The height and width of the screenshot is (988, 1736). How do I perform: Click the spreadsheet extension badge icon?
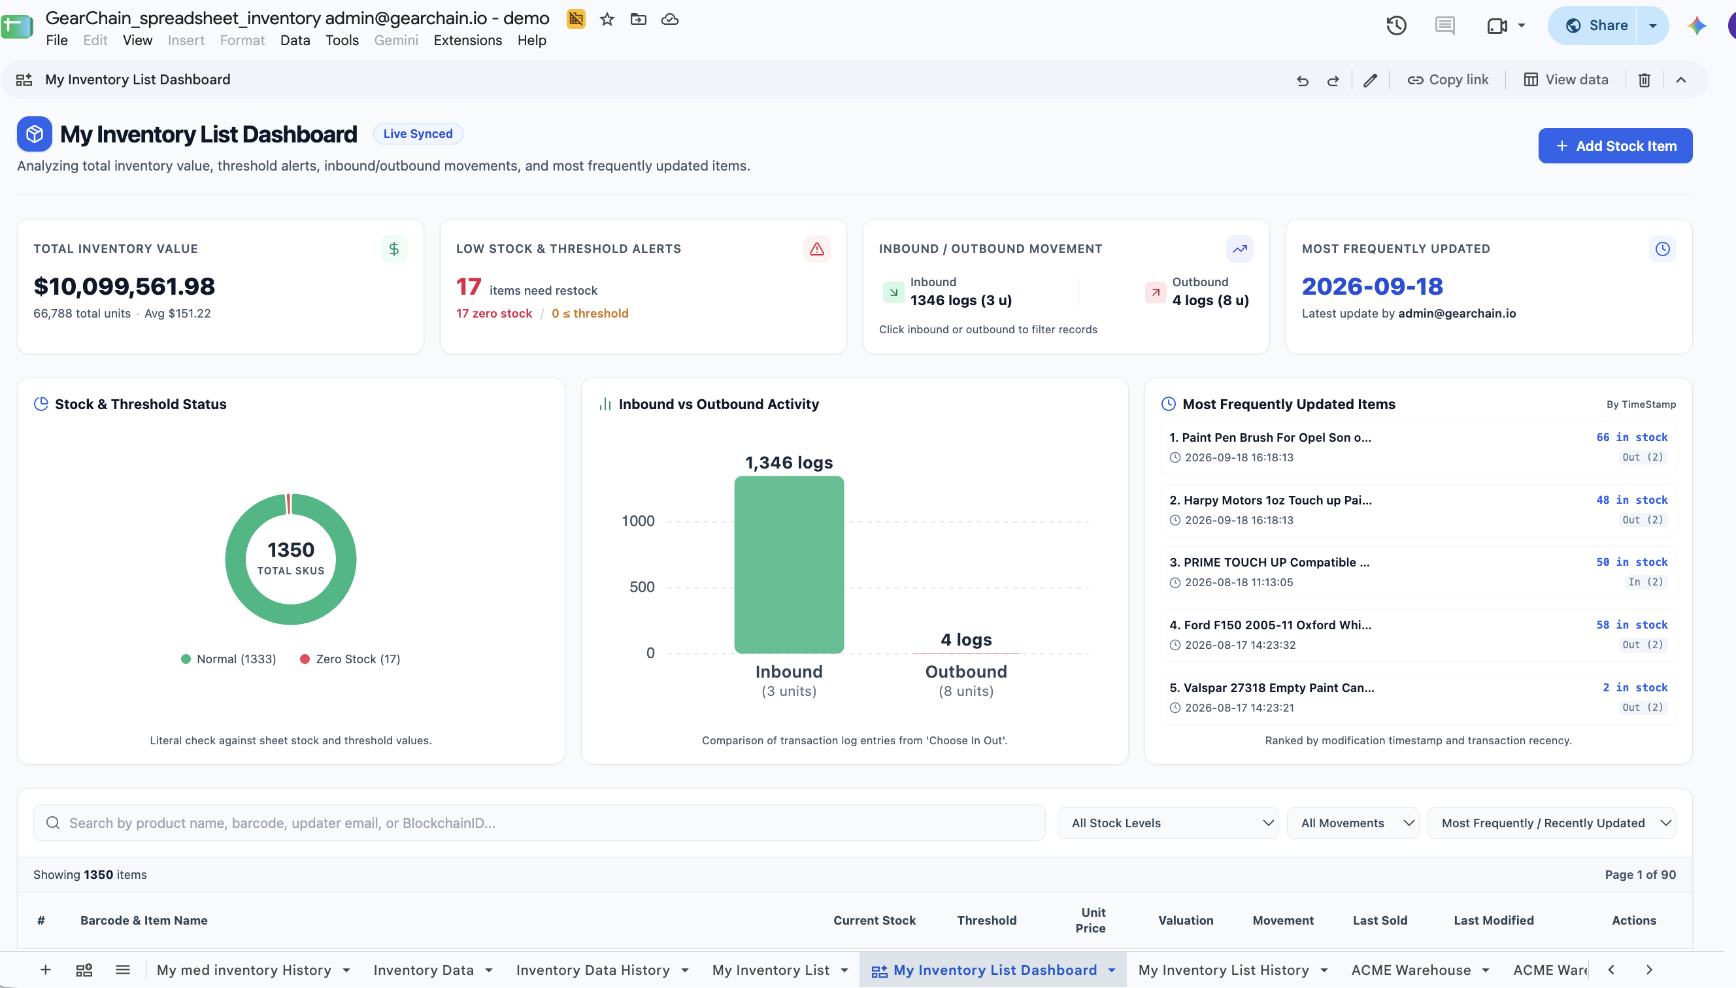pos(575,19)
